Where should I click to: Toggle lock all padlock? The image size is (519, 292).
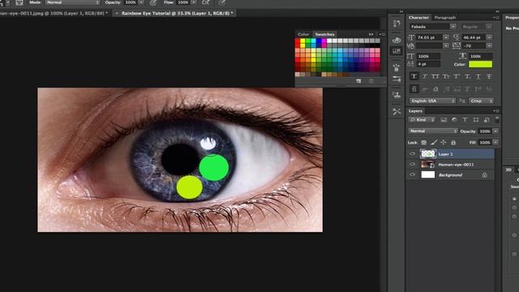point(453,143)
